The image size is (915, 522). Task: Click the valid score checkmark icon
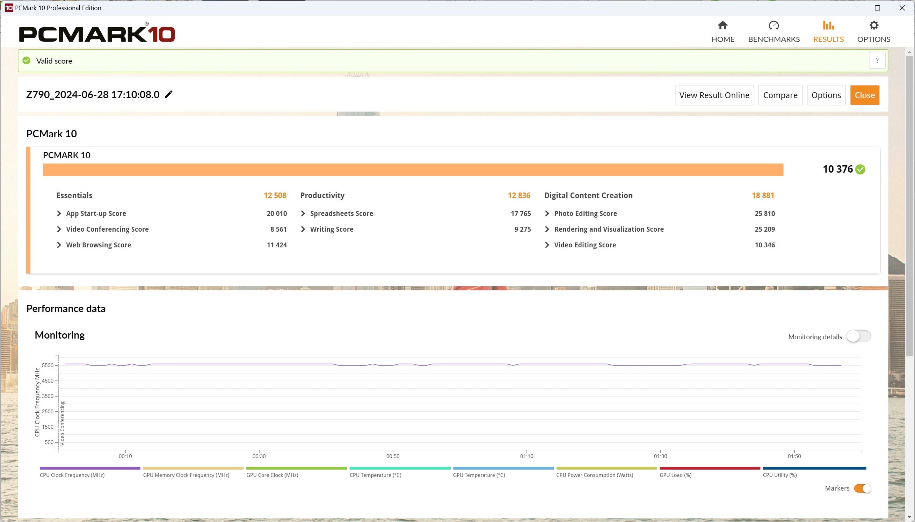tap(27, 60)
